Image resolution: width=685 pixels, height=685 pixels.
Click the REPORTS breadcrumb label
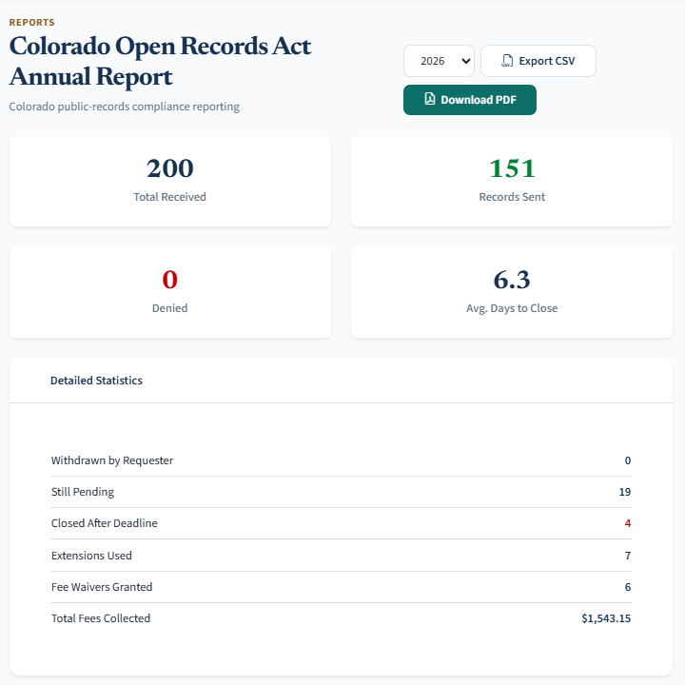tap(32, 22)
